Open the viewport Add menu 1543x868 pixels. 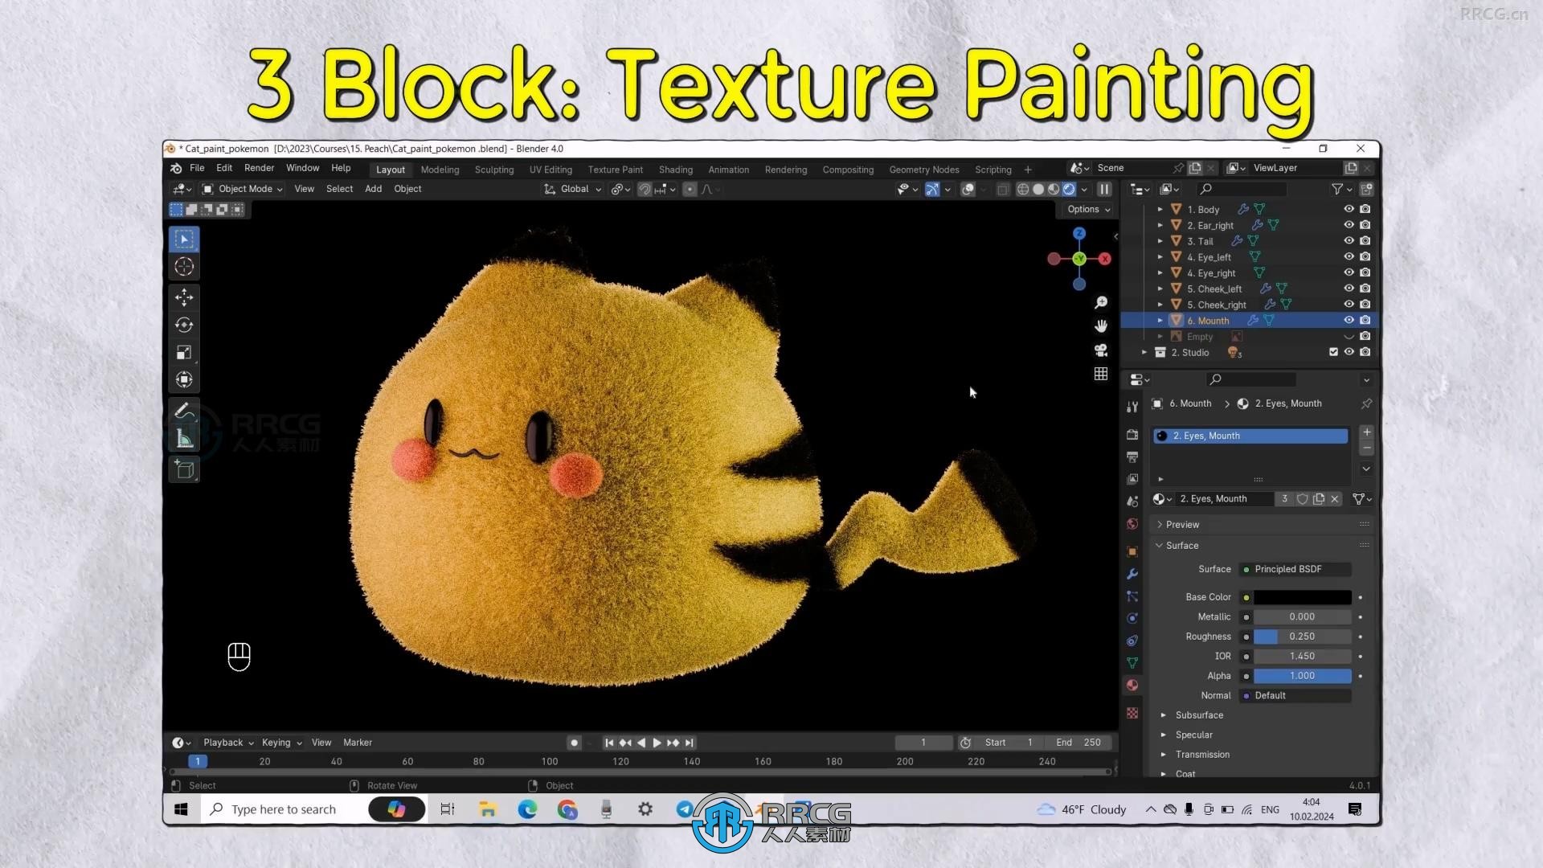[373, 189]
